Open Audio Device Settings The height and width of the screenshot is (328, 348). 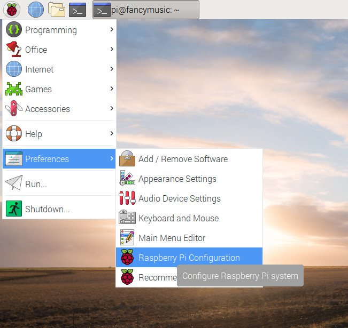coord(189,198)
